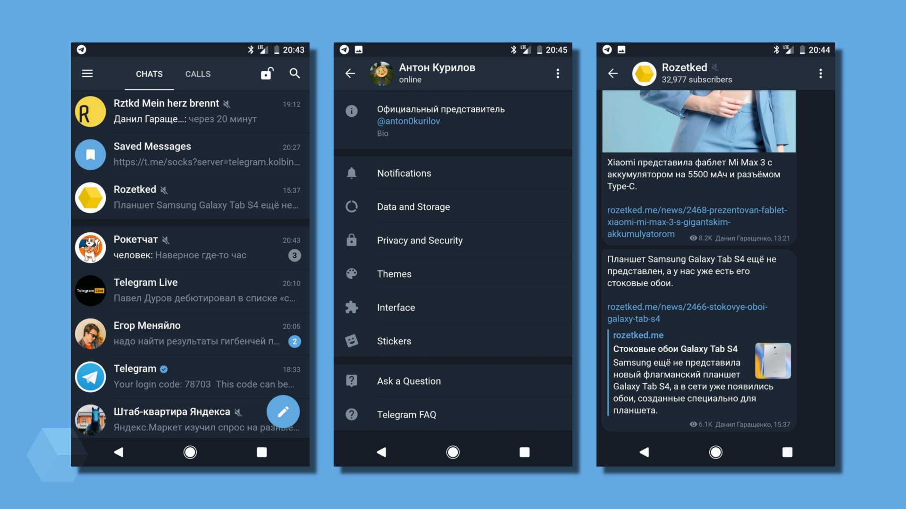Viewport: 906px width, 509px height.
Task: Tap the Rozetked channel thumbnail image
Action: tap(644, 73)
